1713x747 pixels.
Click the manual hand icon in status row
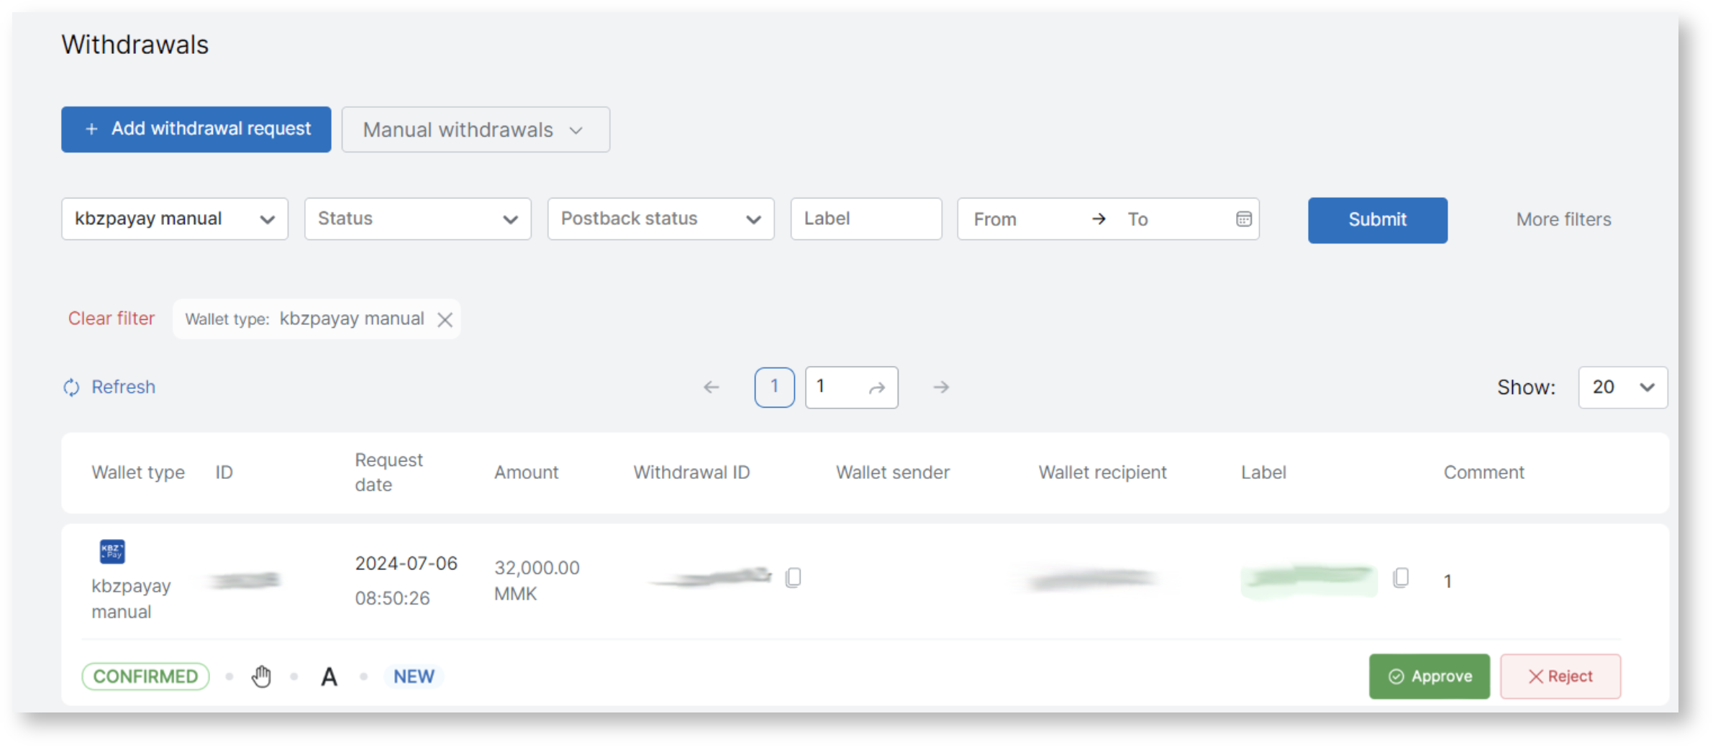pos(261,677)
